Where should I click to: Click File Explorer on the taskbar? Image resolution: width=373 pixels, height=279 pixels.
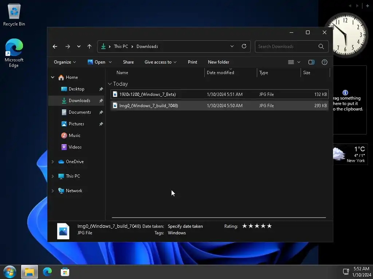coord(30,272)
